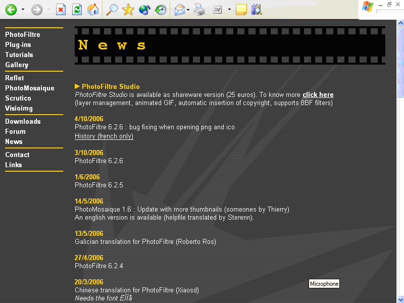
Task: Click 'PhotoFiltre 6.2.5' news text
Action: tap(99, 185)
